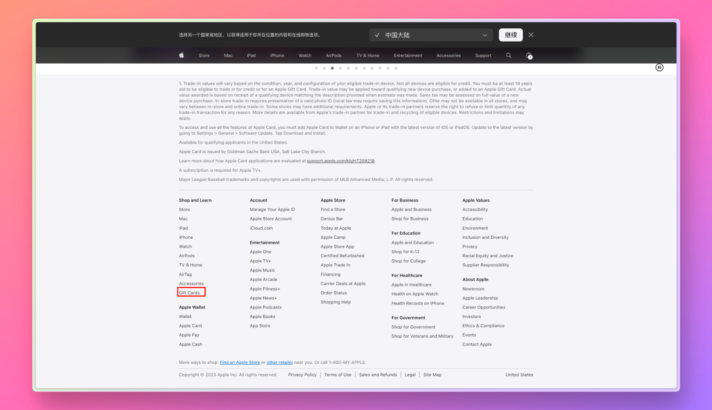This screenshot has height=410, width=712.
Task: Click the other retailer link
Action: click(280, 362)
